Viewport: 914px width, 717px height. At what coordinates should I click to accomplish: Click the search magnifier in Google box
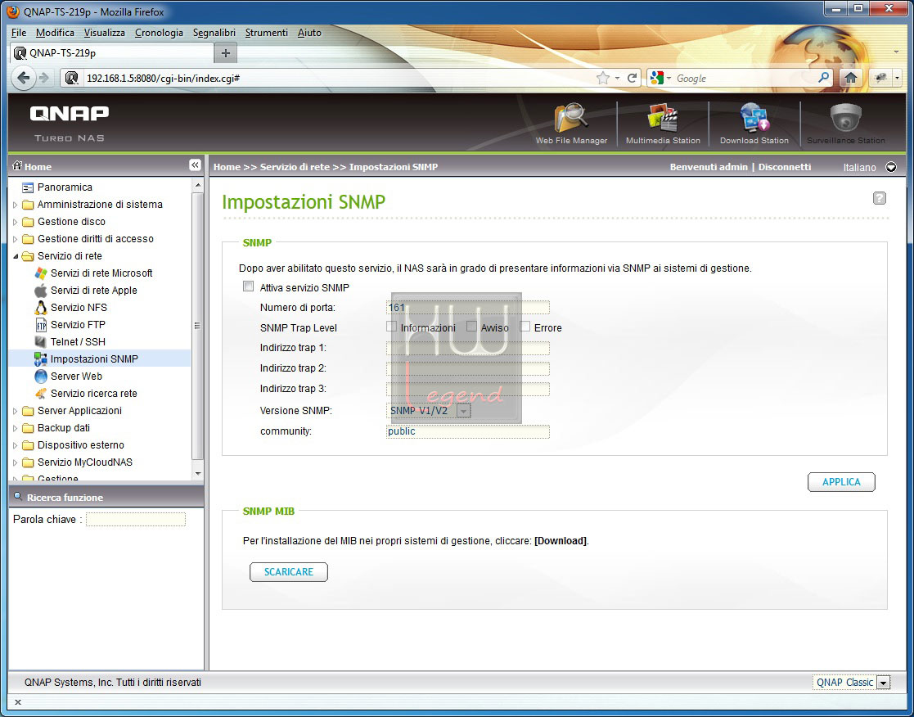click(824, 78)
